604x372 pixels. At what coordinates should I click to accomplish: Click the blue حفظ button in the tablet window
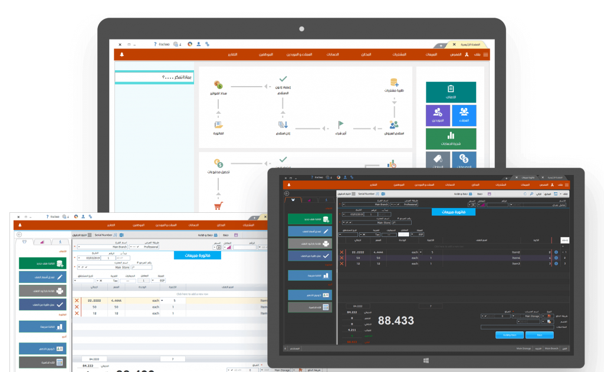(539, 335)
